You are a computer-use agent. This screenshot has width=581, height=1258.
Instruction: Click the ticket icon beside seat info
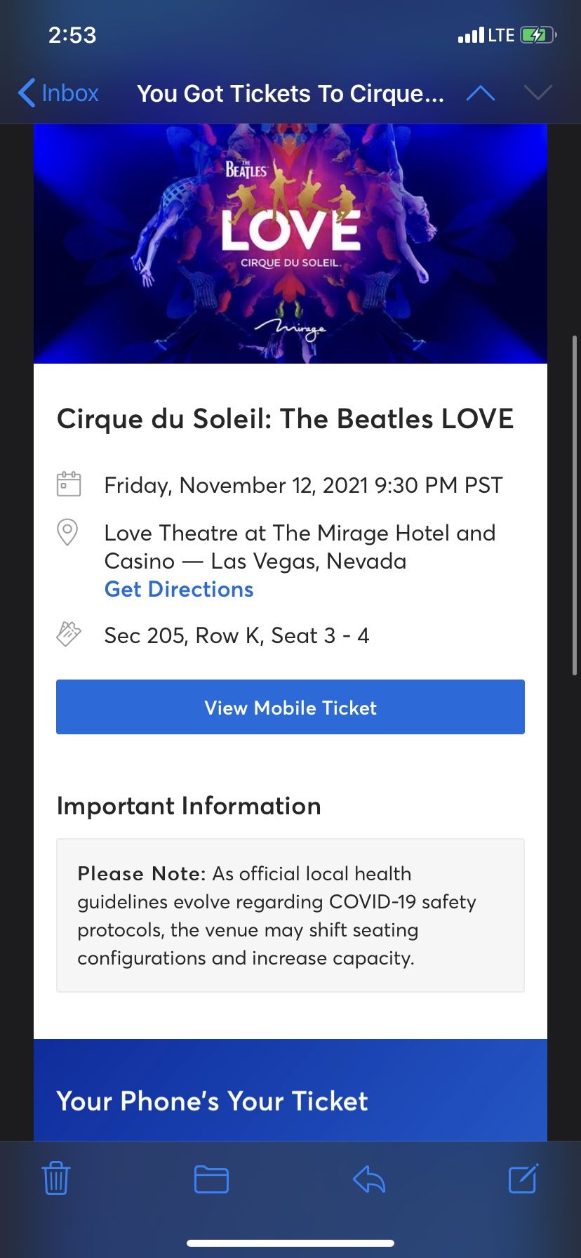point(68,634)
